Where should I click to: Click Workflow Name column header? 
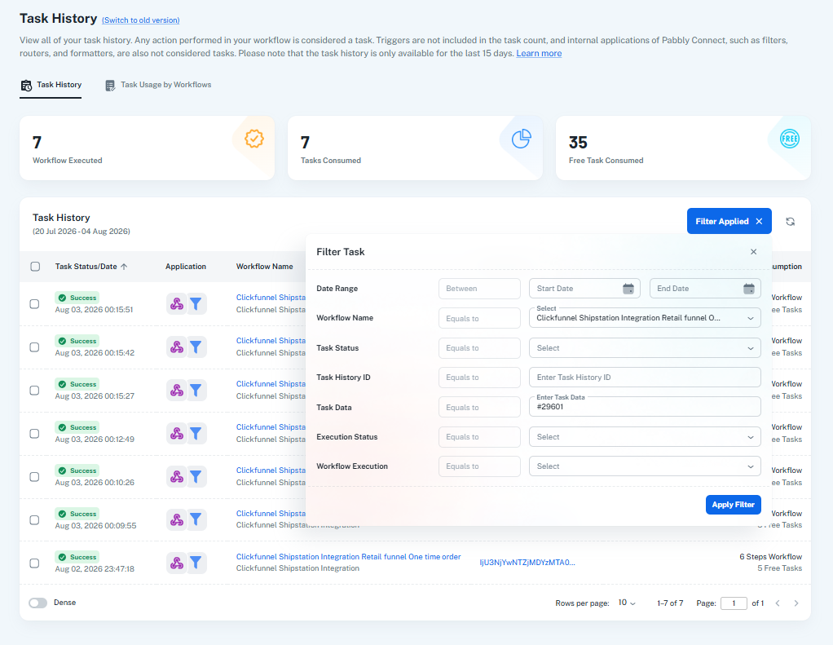265,267
